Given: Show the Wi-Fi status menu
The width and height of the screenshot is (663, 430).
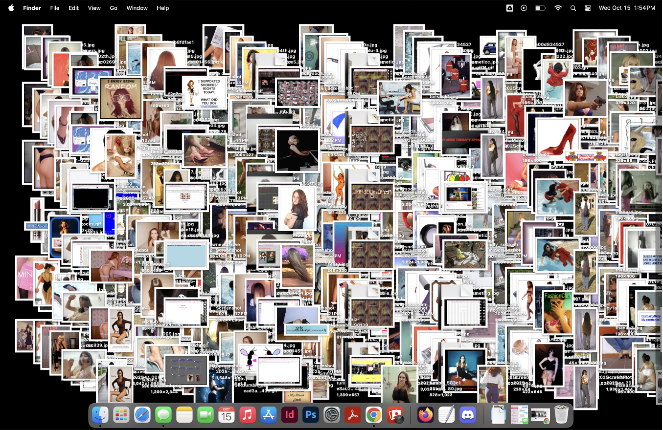Looking at the screenshot, I should coord(558,8).
